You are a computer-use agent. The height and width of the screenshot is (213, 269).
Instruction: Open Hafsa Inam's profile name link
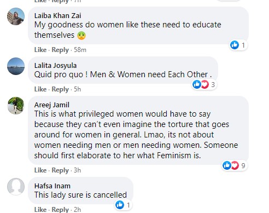(x=52, y=186)
